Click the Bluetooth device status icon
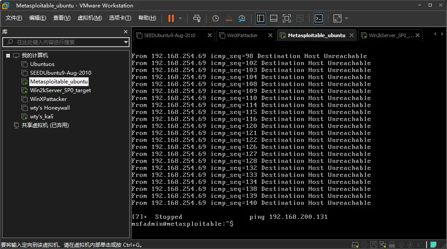 410,245
